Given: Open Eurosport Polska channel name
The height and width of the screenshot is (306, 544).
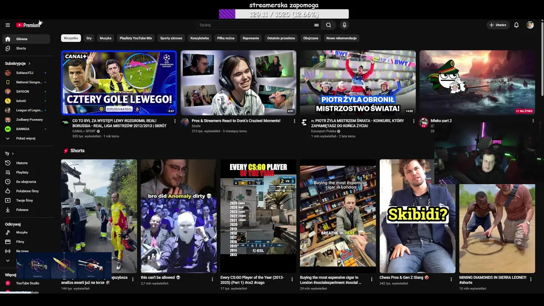Looking at the screenshot, I should (323, 131).
